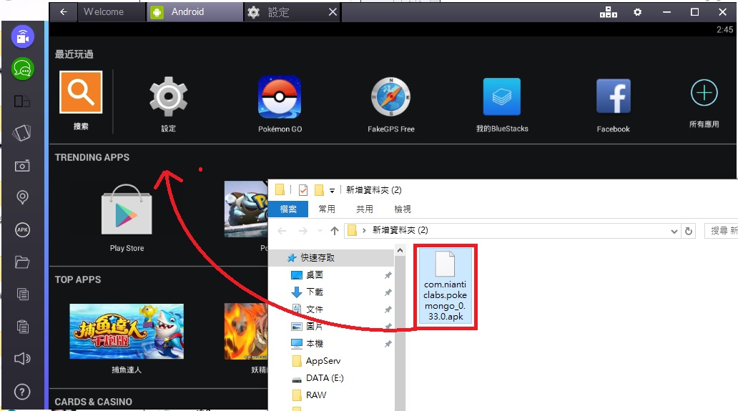This screenshot has height=411, width=738.
Task: Open the help question mark icon
Action: (22, 392)
